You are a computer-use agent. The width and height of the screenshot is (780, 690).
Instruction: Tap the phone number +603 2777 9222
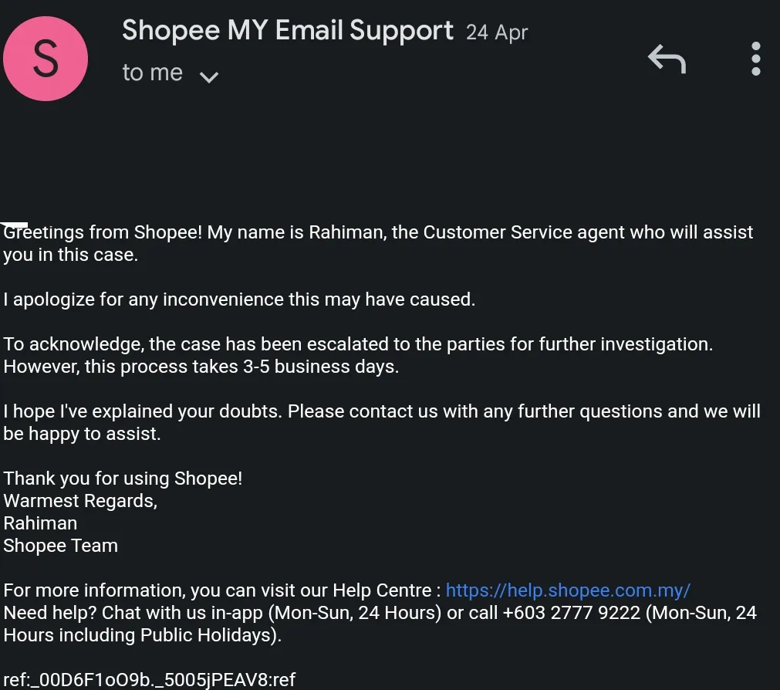click(572, 612)
